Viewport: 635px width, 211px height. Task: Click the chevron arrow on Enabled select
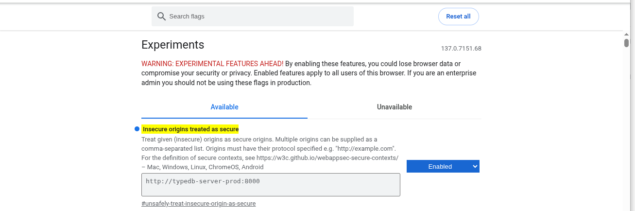click(x=475, y=166)
